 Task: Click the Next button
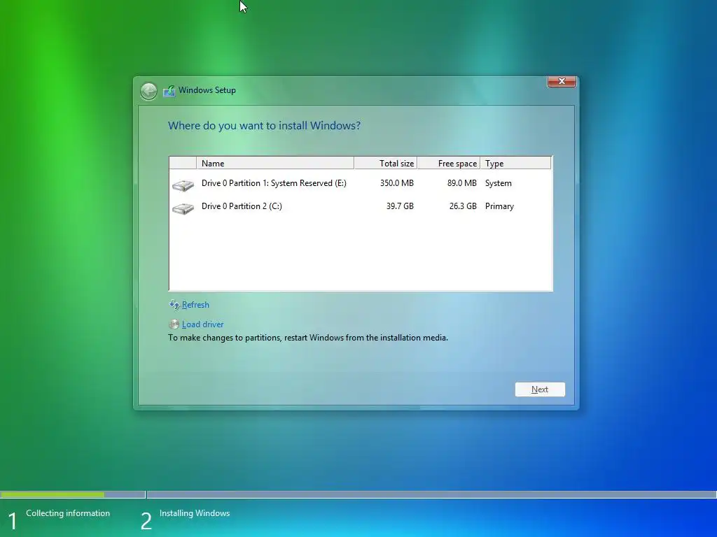(x=540, y=389)
